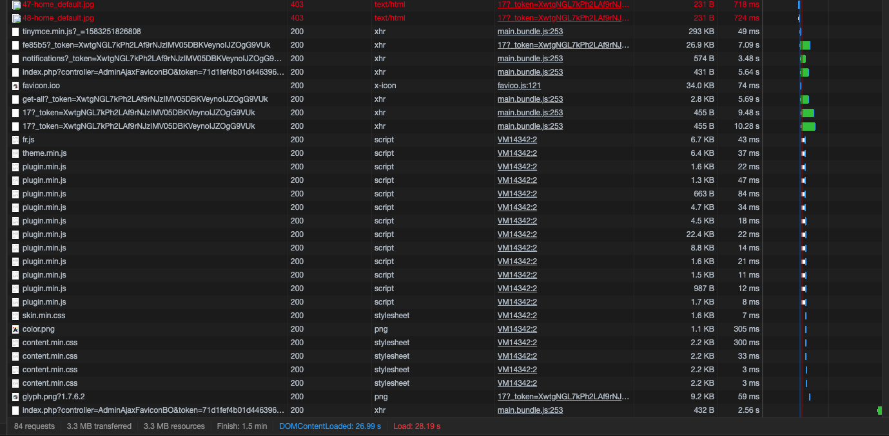Click the Load: 28.19 s indicator
This screenshot has width=889, height=436.
[x=416, y=426]
